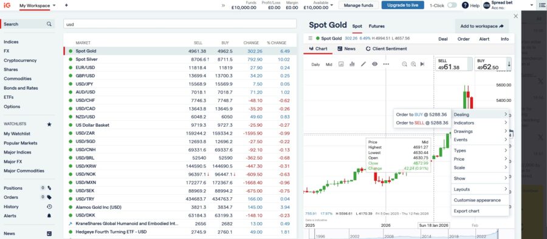This screenshot has height=239, width=547.
Task: Select the Chart tab
Action: (318, 49)
